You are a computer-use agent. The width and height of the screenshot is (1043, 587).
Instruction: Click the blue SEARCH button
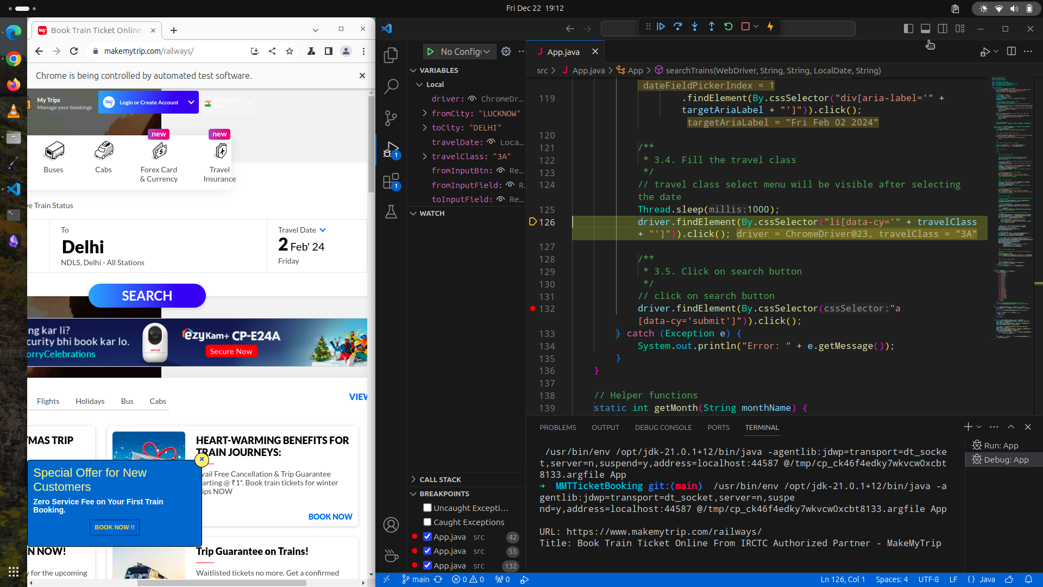(x=147, y=296)
